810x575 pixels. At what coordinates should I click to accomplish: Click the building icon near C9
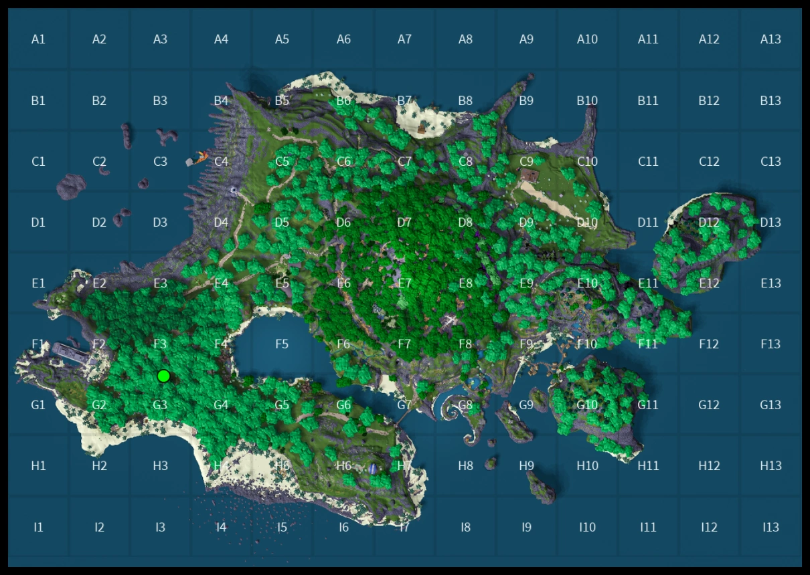point(530,175)
